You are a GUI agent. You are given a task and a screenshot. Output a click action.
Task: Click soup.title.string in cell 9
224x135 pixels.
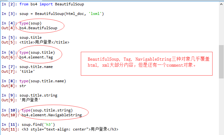[38, 95]
